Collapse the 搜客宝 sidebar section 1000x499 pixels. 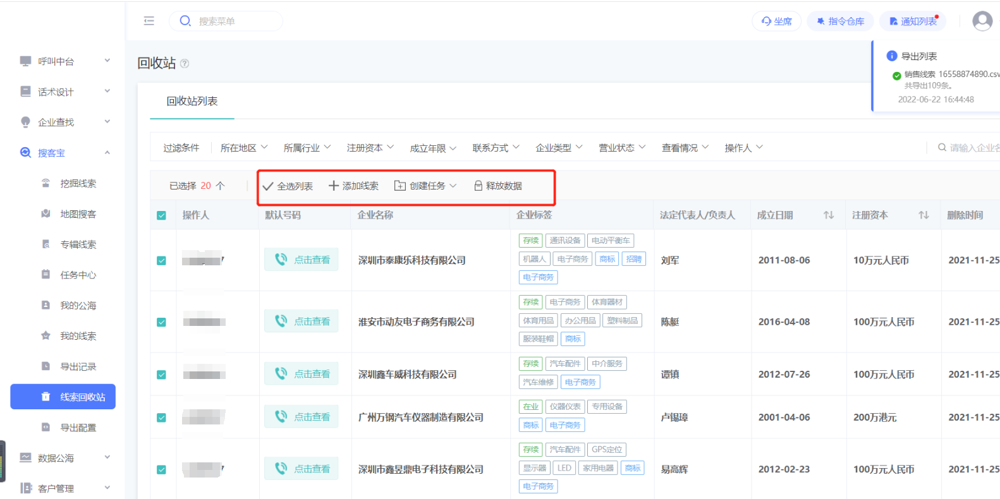click(x=107, y=152)
